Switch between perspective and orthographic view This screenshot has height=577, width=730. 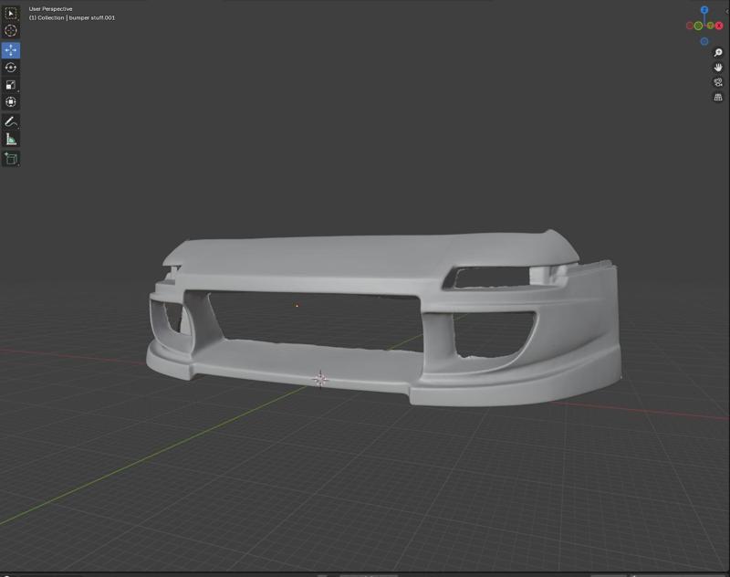point(718,95)
